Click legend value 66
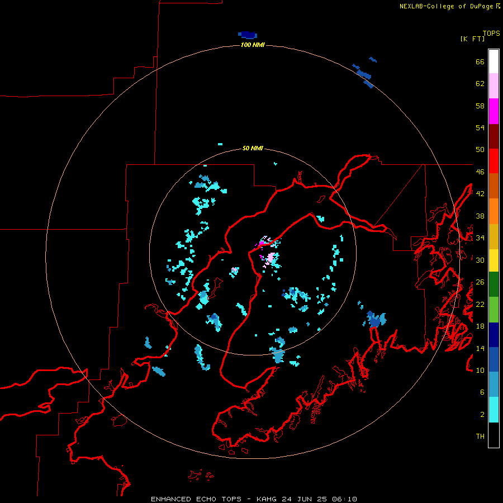 (480, 61)
